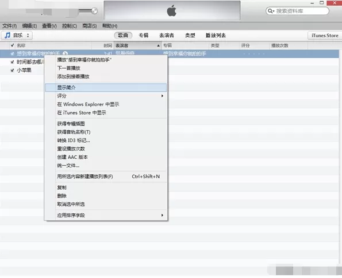
Task: Uncheck the selected 感到幸福你就拍拍手 song checkbox
Action: [12, 53]
